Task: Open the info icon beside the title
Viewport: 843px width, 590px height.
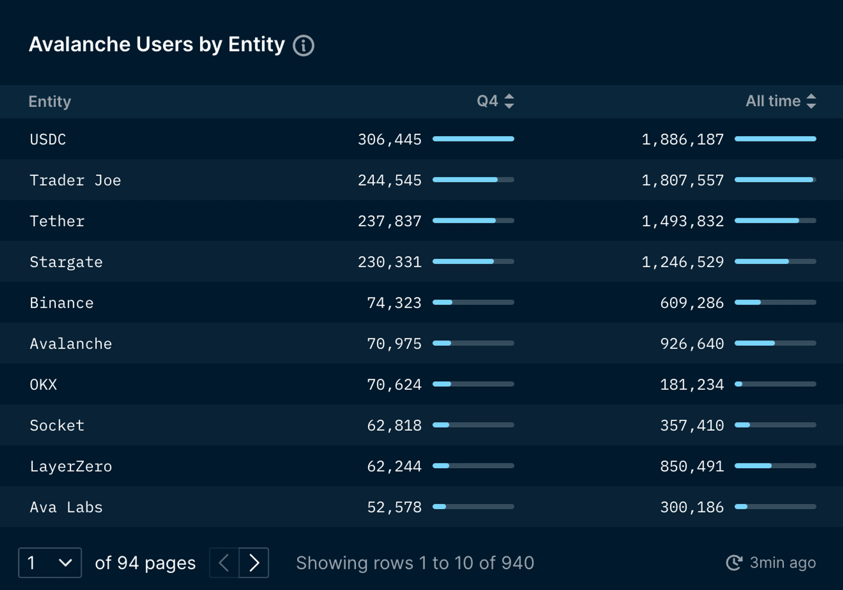Action: [303, 46]
